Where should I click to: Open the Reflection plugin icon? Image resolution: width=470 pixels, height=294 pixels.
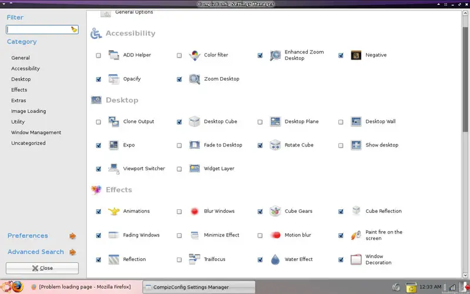pyautogui.click(x=113, y=259)
